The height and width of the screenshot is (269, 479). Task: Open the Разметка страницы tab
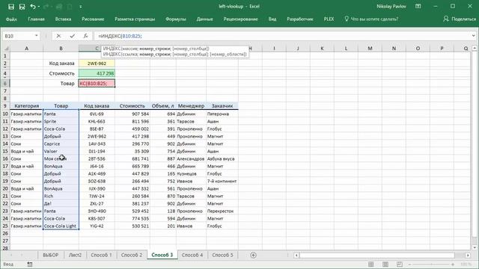click(x=135, y=19)
